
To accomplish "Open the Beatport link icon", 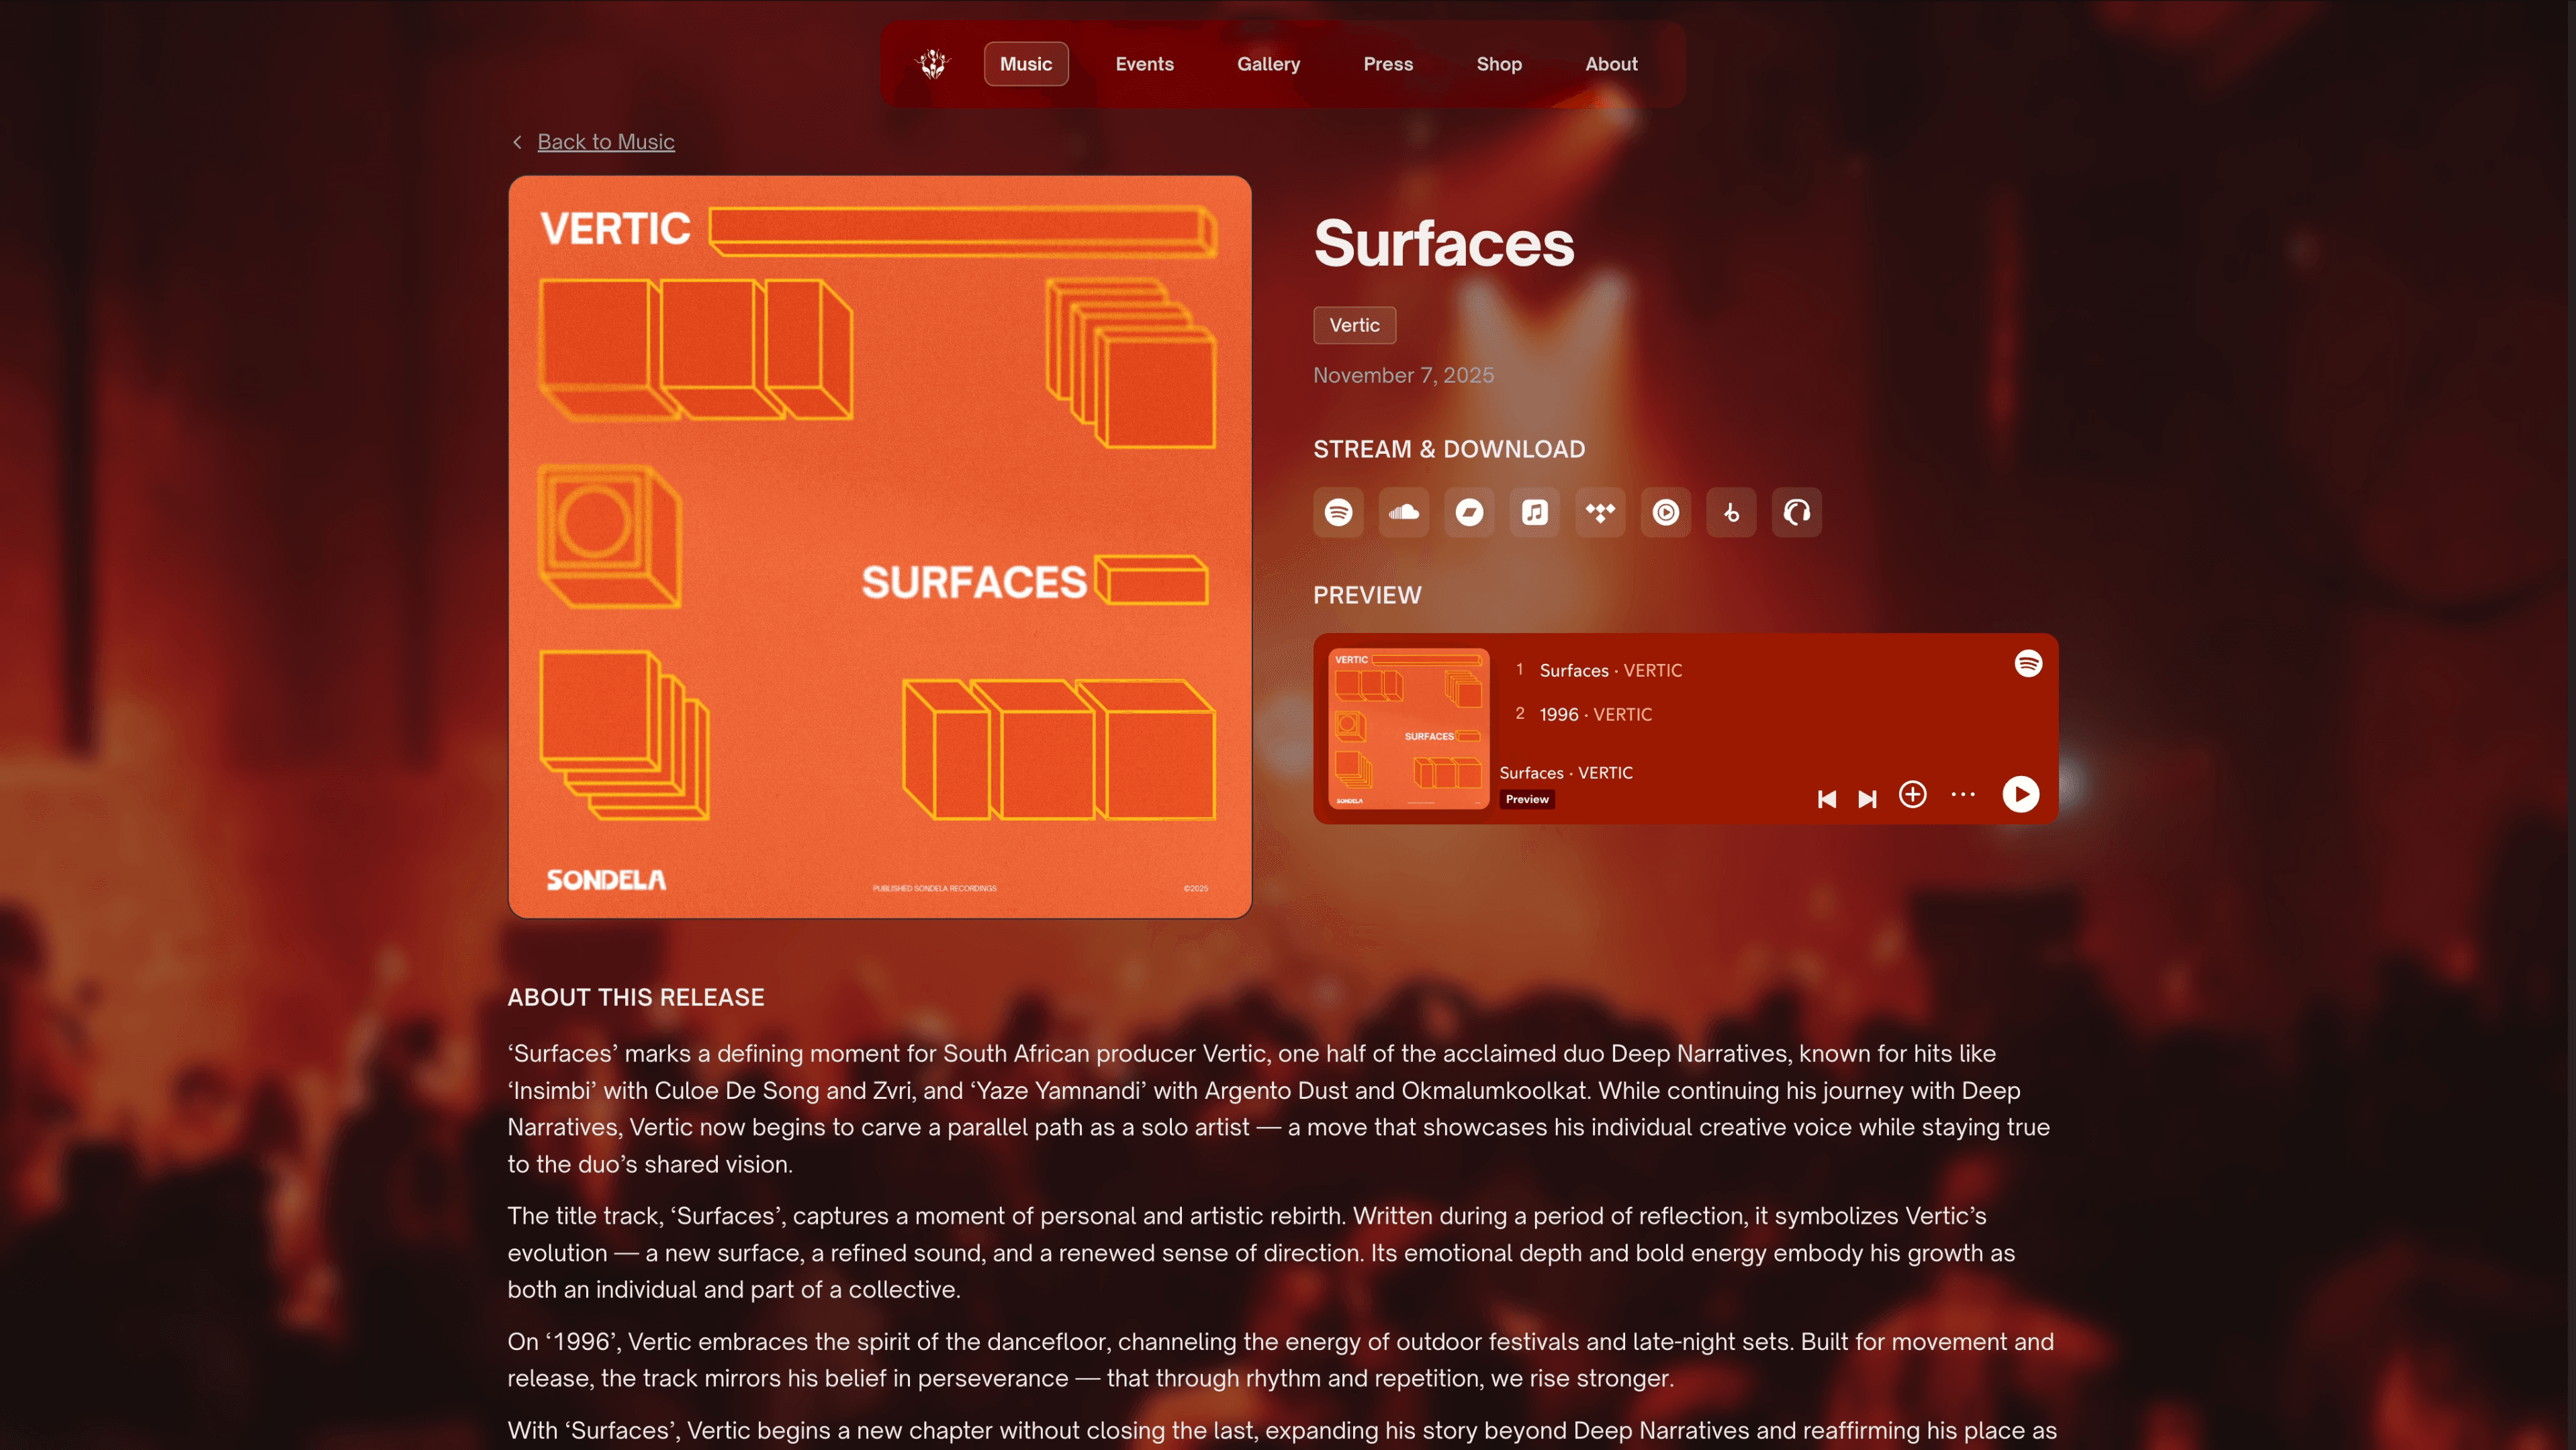I will click(1731, 513).
